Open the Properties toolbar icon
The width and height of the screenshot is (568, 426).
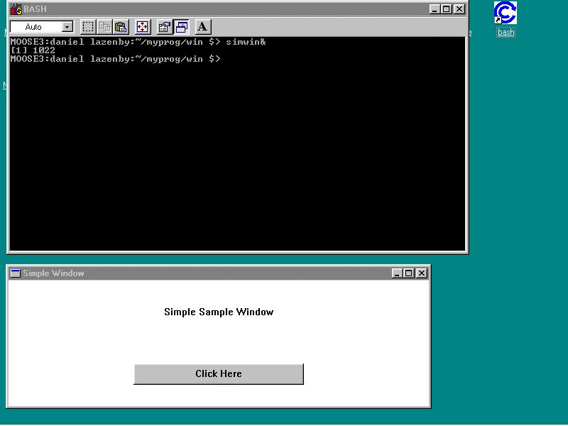[x=164, y=27]
